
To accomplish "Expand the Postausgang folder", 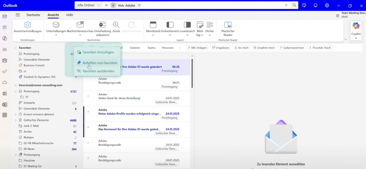I will click(16, 155).
